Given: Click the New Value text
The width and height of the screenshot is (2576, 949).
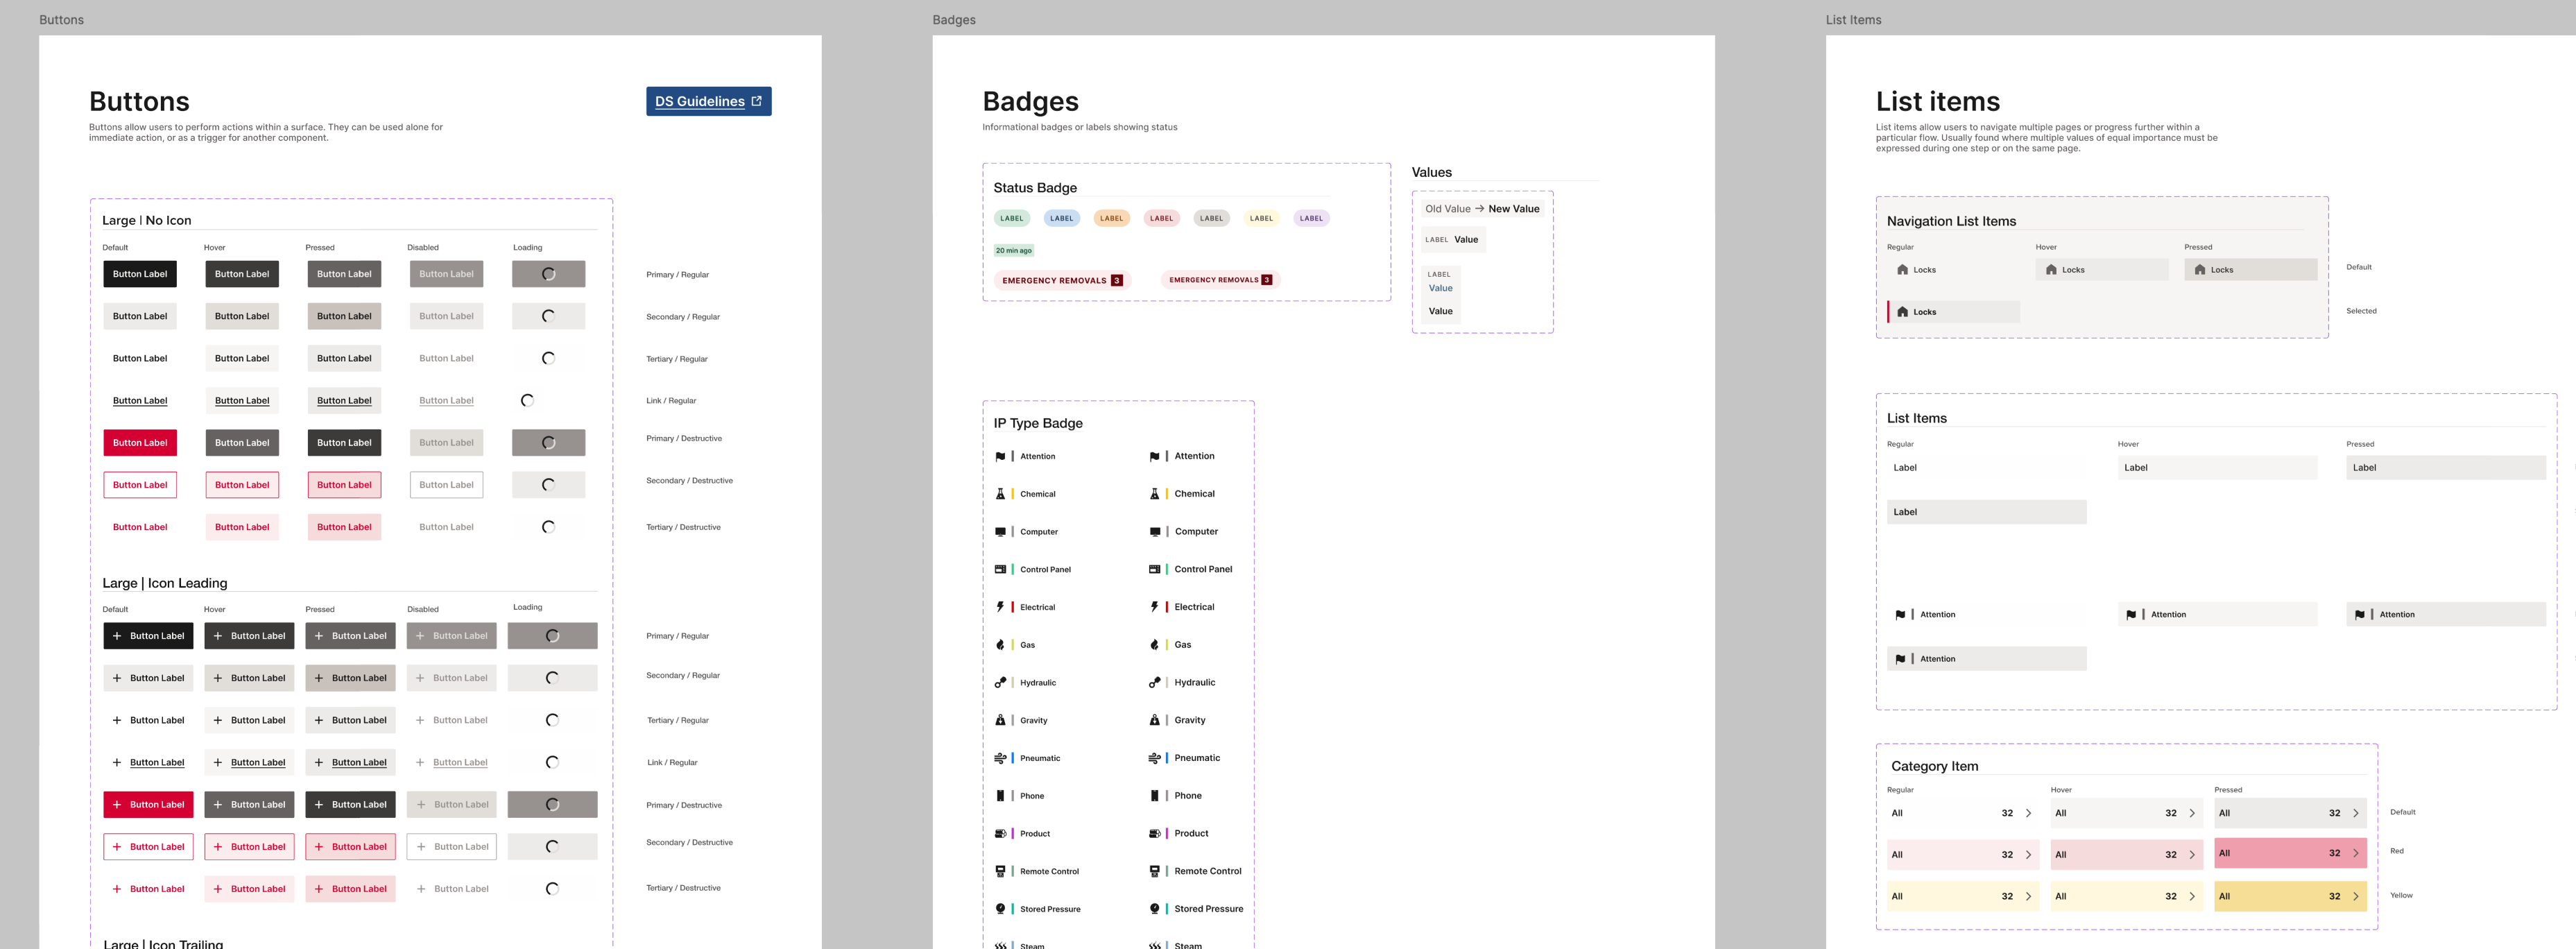Looking at the screenshot, I should coord(1513,209).
